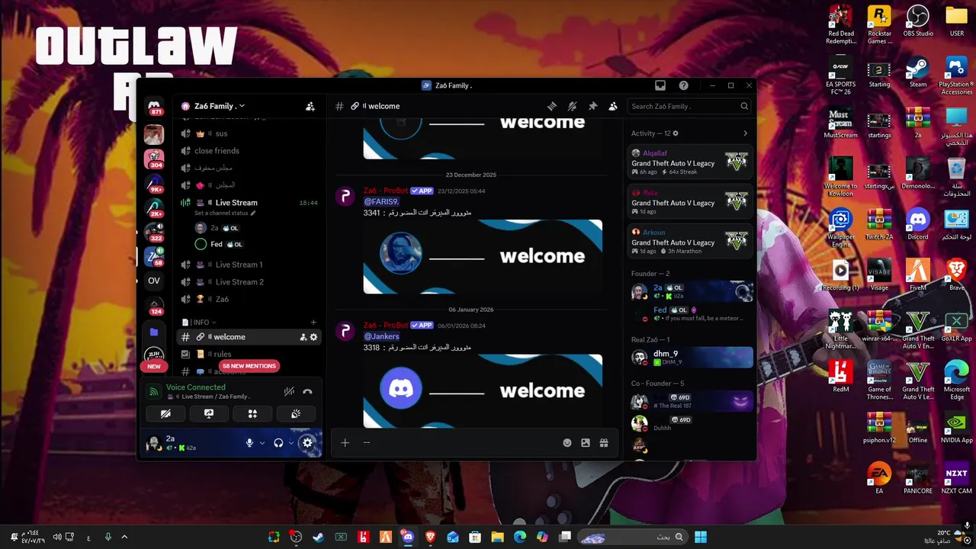The image size is (976, 549).
Task: Share your screen button
Action: (x=209, y=414)
